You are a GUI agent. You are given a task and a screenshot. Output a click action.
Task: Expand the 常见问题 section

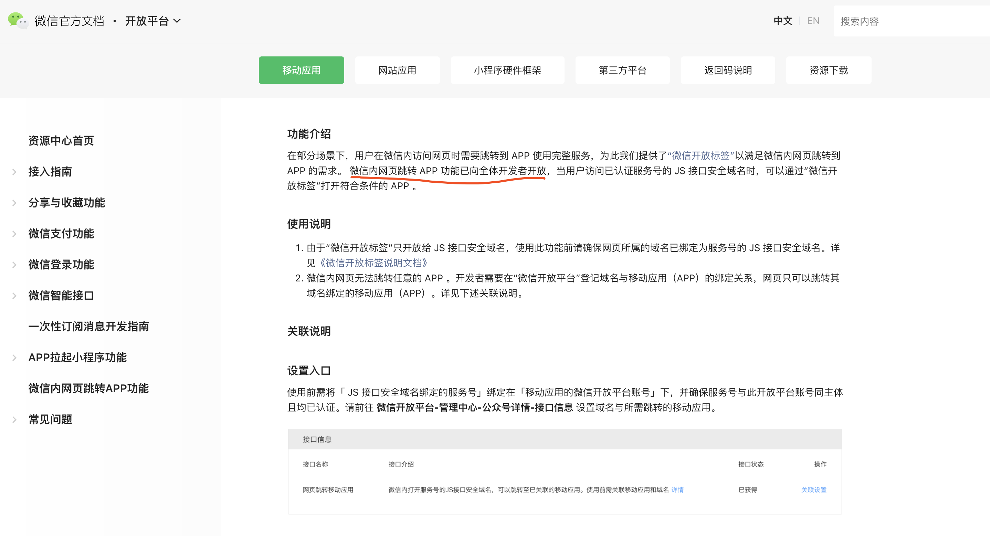tap(14, 420)
